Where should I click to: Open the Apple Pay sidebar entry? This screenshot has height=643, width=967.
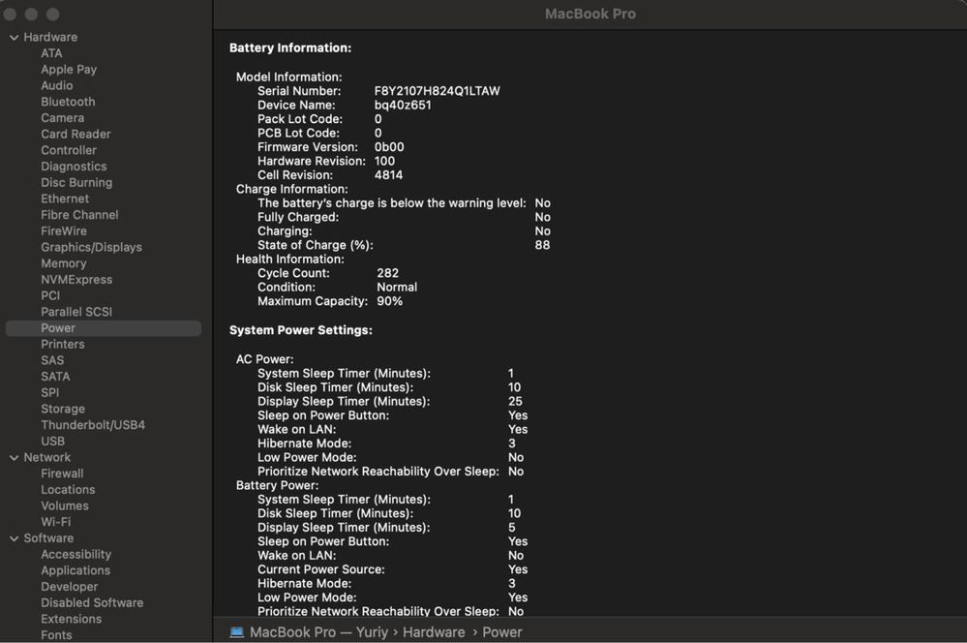[69, 70]
